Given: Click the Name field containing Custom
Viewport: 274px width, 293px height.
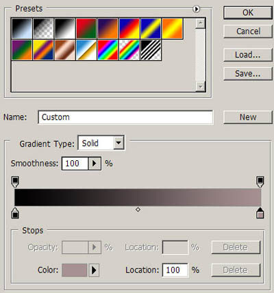Looking at the screenshot, I should (125, 117).
